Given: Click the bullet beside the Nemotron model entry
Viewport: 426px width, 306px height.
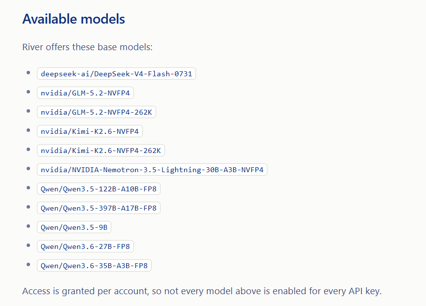Looking at the screenshot, I should coord(28,168).
